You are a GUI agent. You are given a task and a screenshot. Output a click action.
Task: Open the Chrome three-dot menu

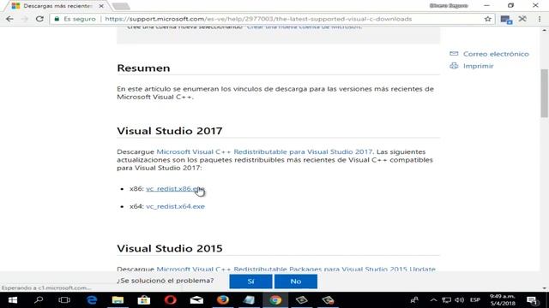tap(540, 19)
